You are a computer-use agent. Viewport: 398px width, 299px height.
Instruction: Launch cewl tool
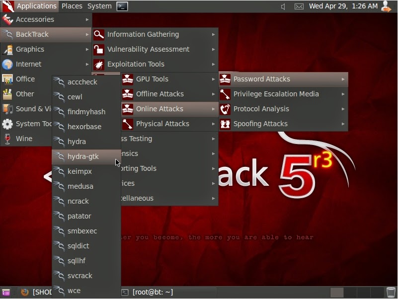[x=86, y=97]
